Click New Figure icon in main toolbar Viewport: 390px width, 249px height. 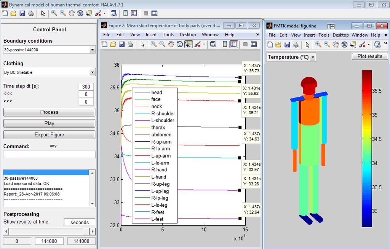tap(5, 13)
